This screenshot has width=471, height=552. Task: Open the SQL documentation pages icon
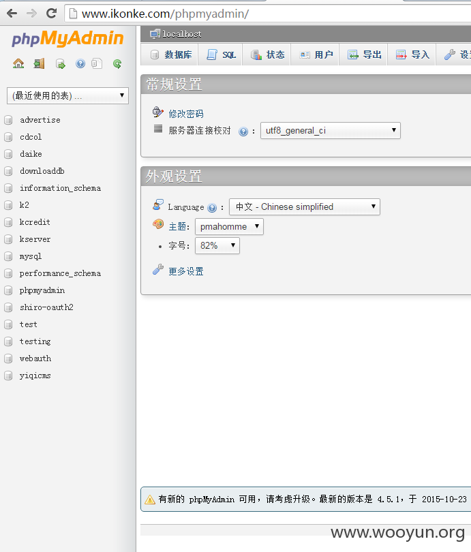click(97, 64)
